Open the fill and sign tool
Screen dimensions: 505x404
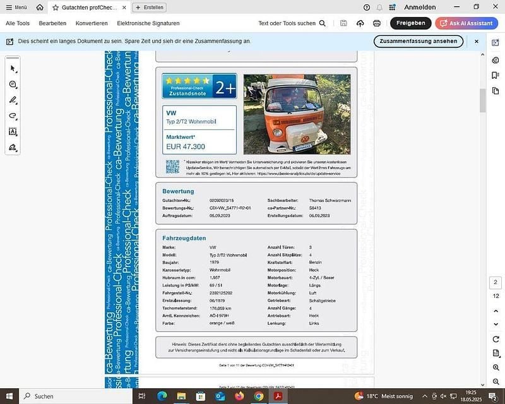(x=13, y=148)
